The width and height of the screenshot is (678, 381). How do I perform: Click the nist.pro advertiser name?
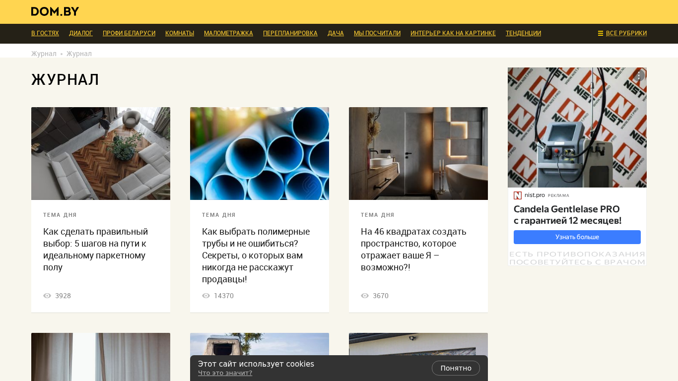[535, 195]
